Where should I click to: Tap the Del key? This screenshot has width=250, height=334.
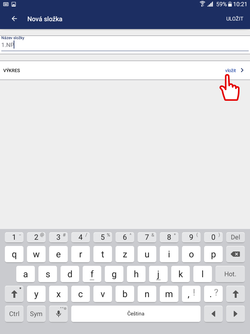click(235, 237)
